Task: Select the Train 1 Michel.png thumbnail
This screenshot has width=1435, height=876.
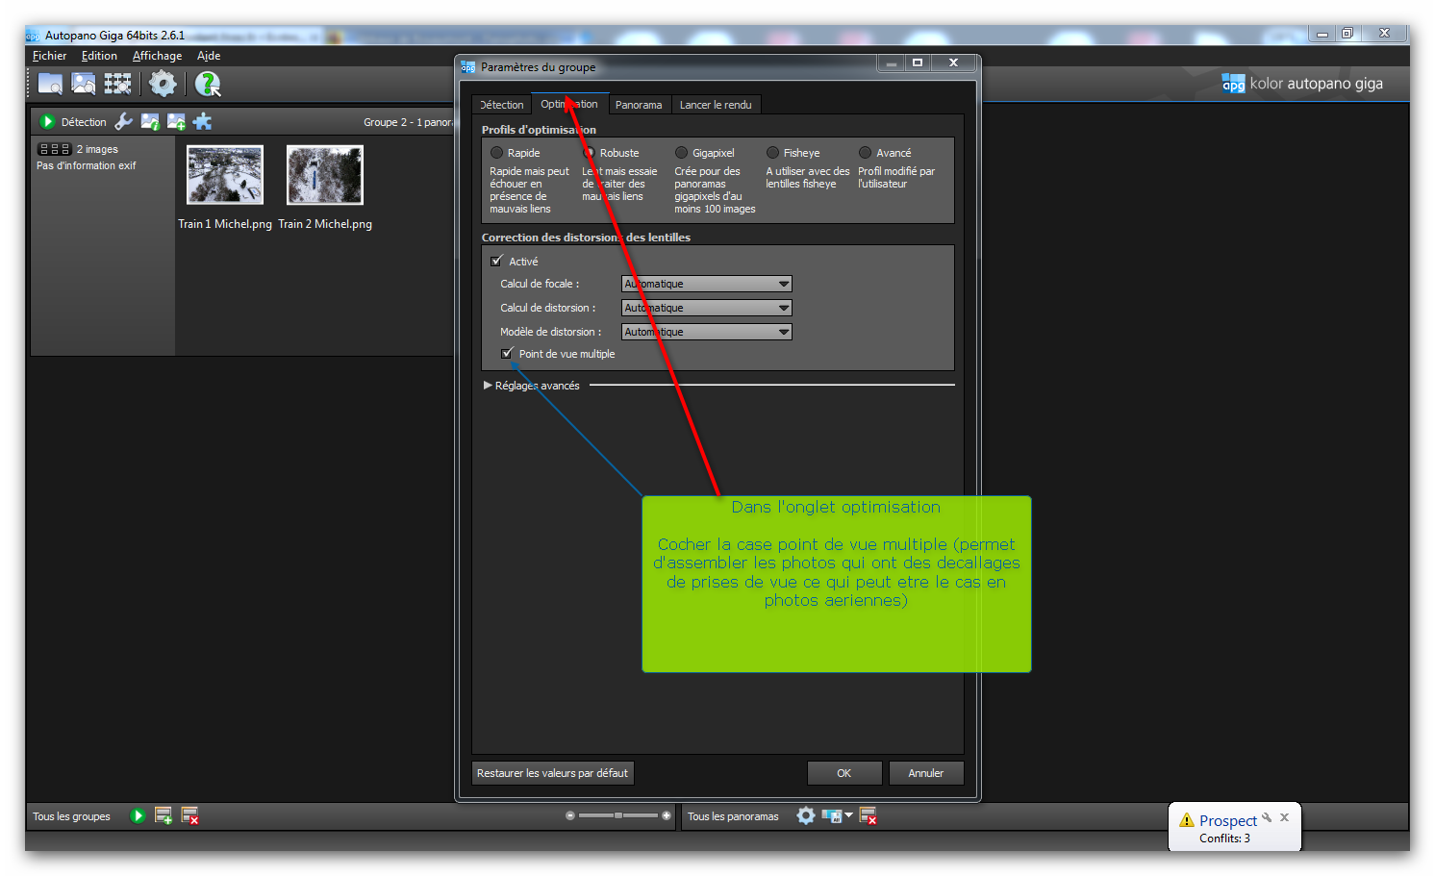Action: pyautogui.click(x=225, y=175)
